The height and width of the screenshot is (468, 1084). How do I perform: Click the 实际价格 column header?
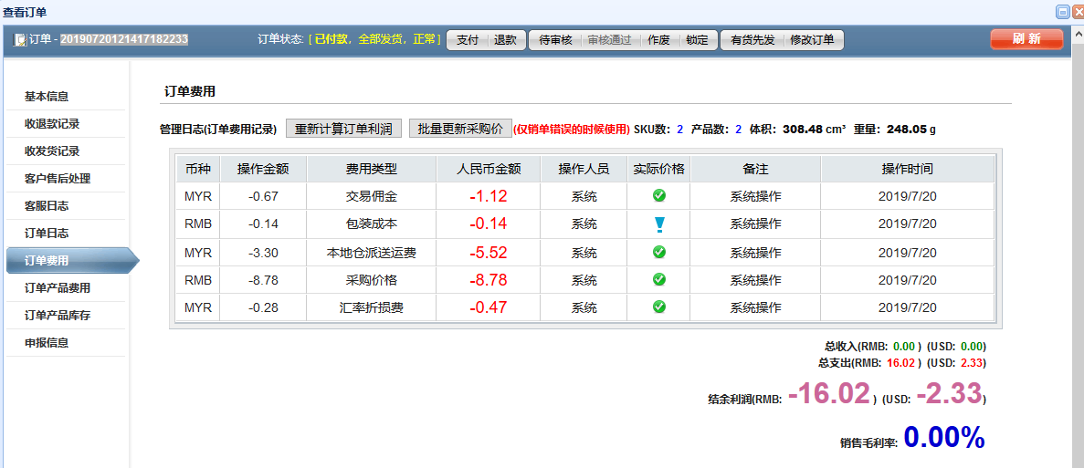pyautogui.click(x=658, y=169)
